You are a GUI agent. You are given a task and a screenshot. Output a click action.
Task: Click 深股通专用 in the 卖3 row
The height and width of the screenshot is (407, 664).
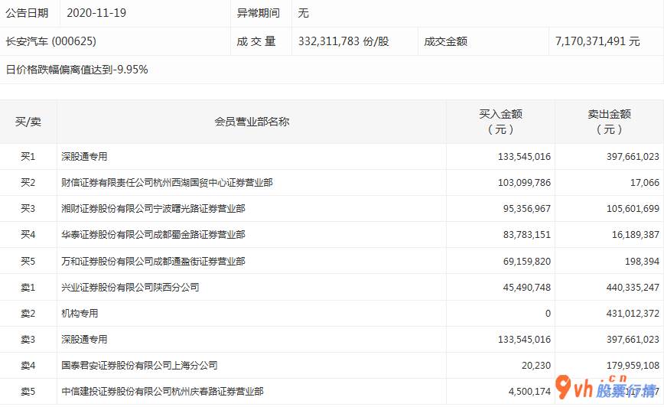point(84,340)
